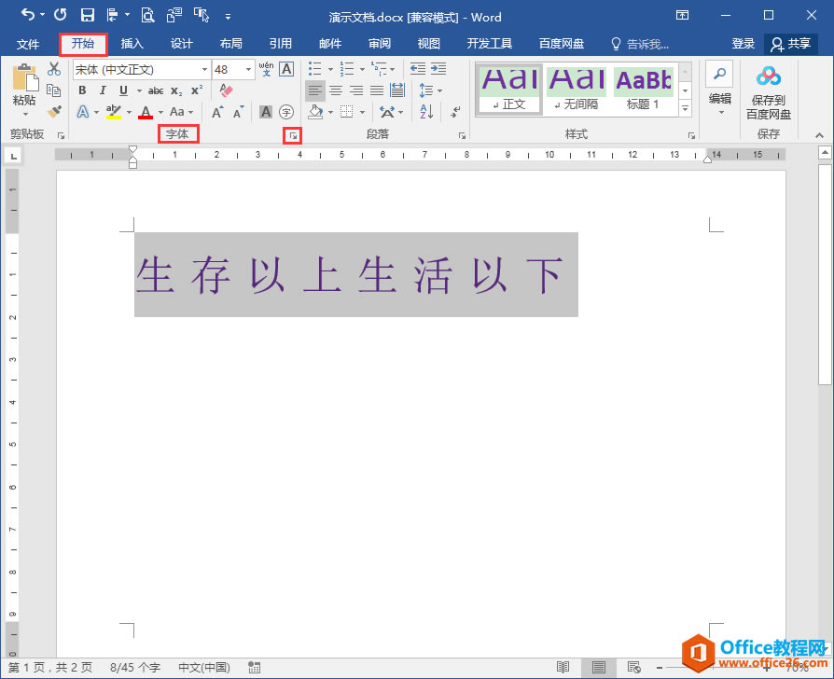834x679 pixels.
Task: Apply 正文 Normal style
Action: (508, 89)
